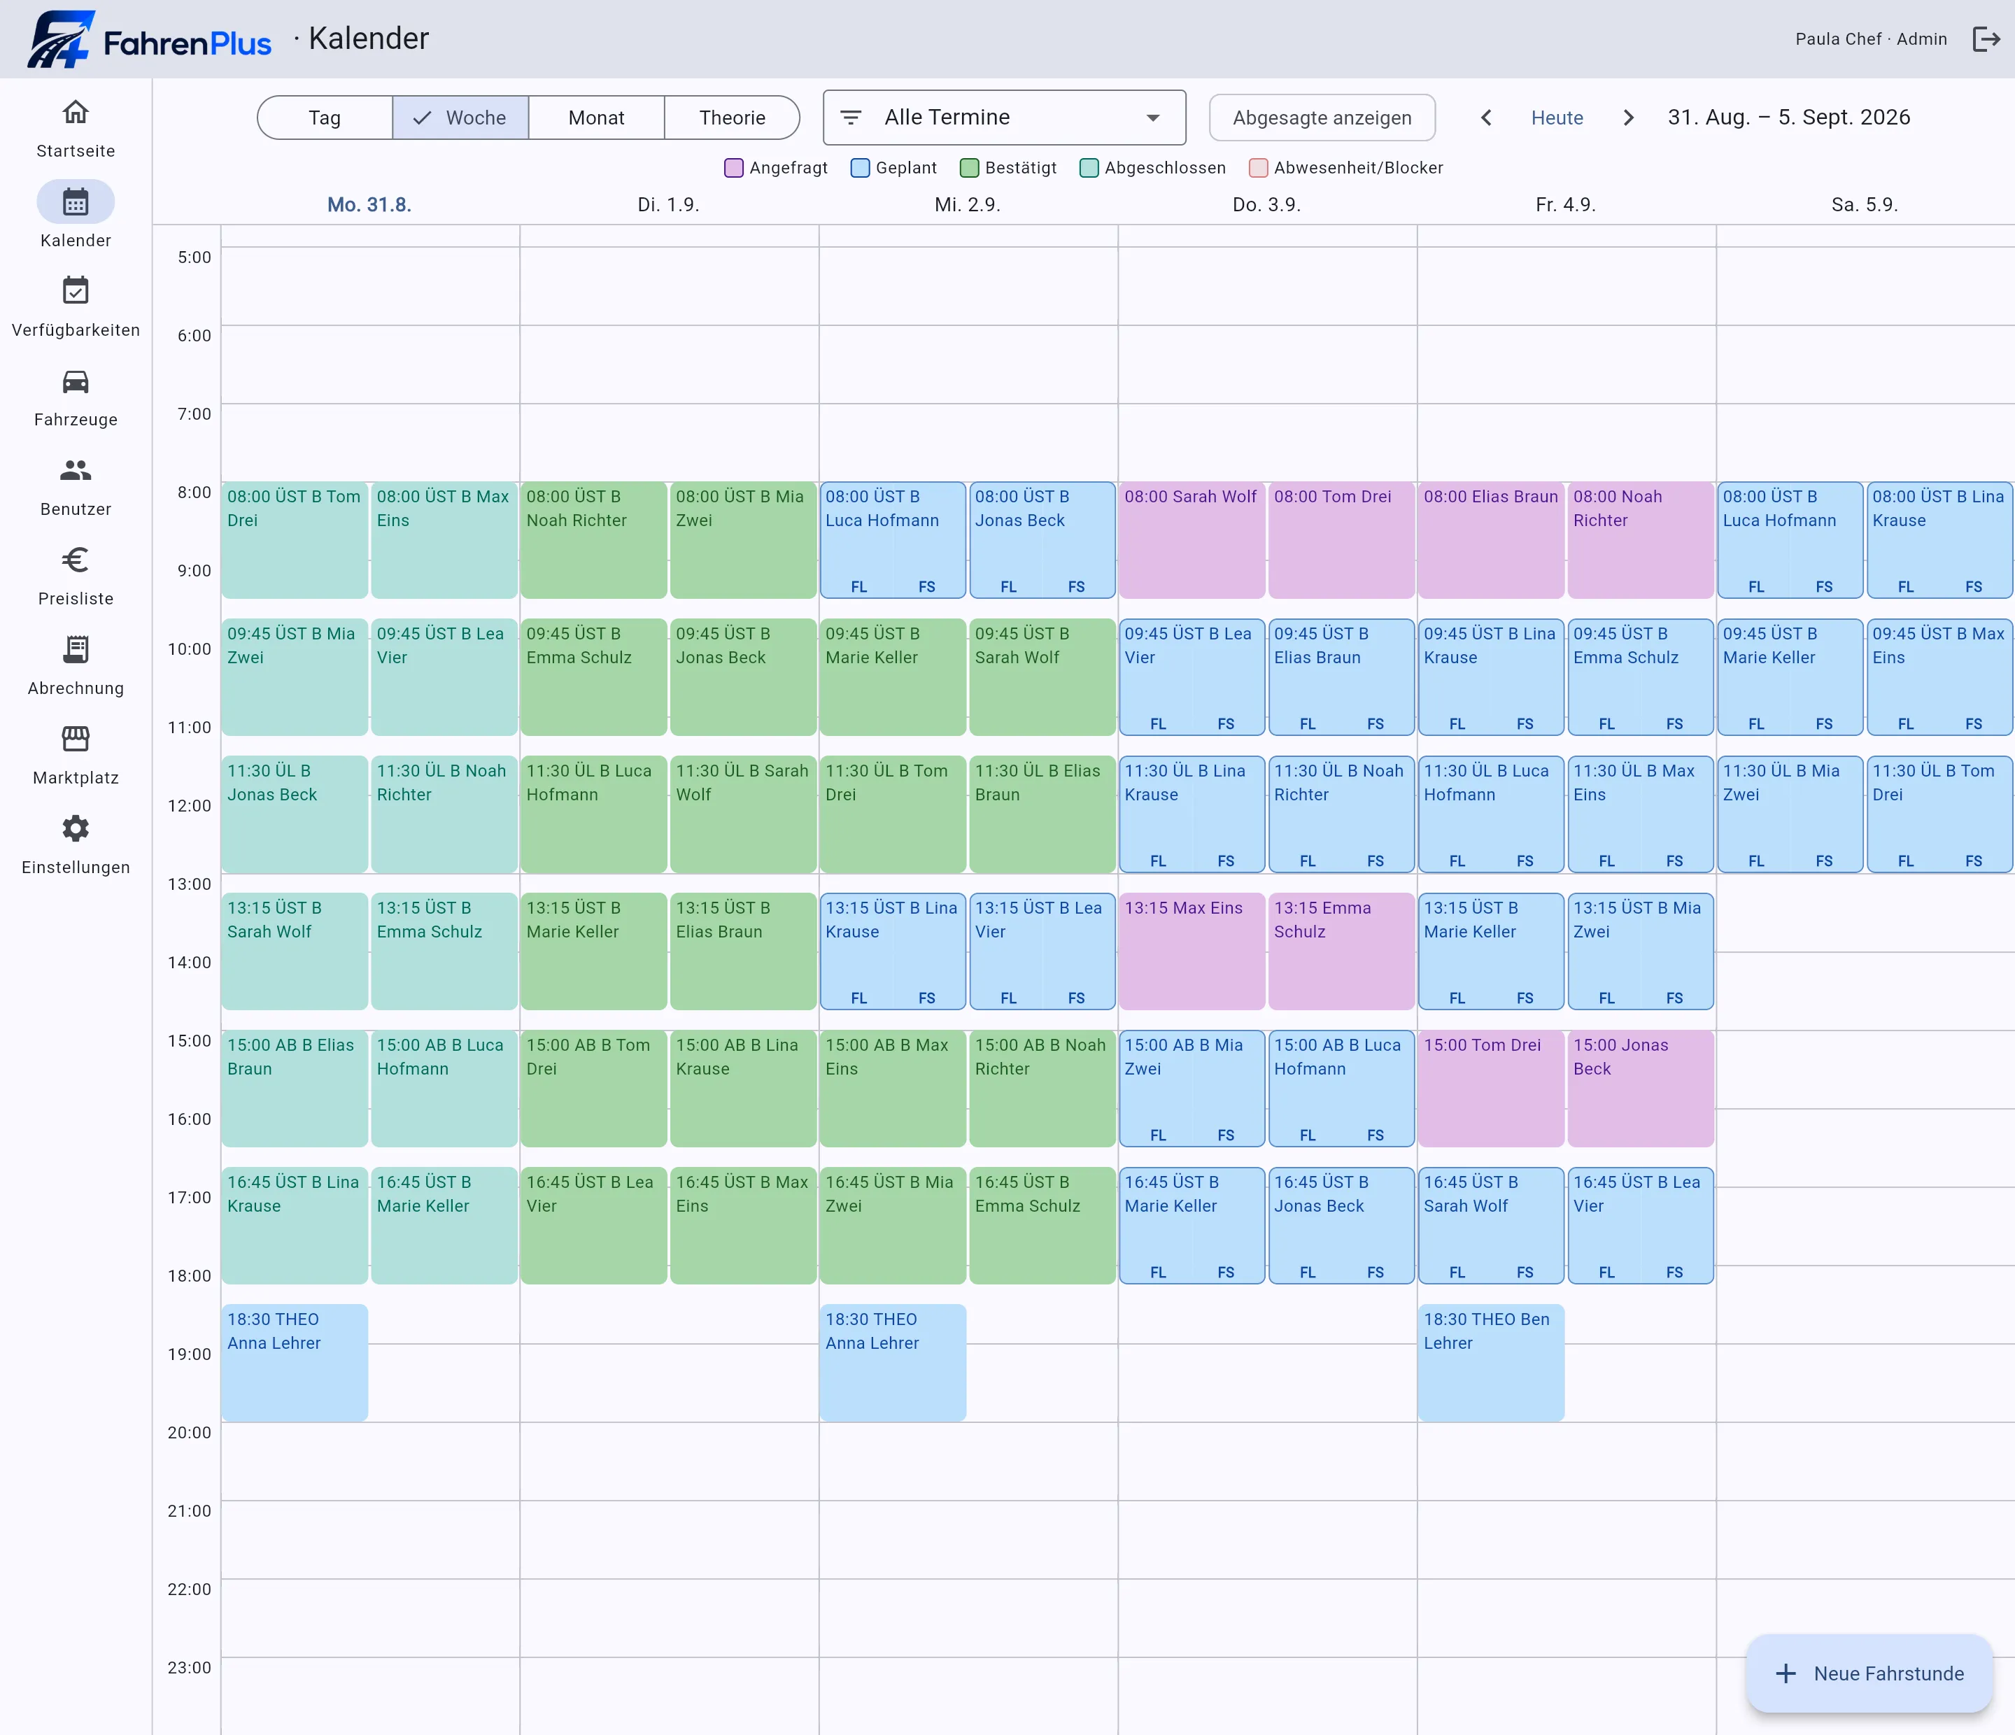Switch to Monat view
Image resolution: width=2015 pixels, height=1735 pixels.
click(x=596, y=118)
